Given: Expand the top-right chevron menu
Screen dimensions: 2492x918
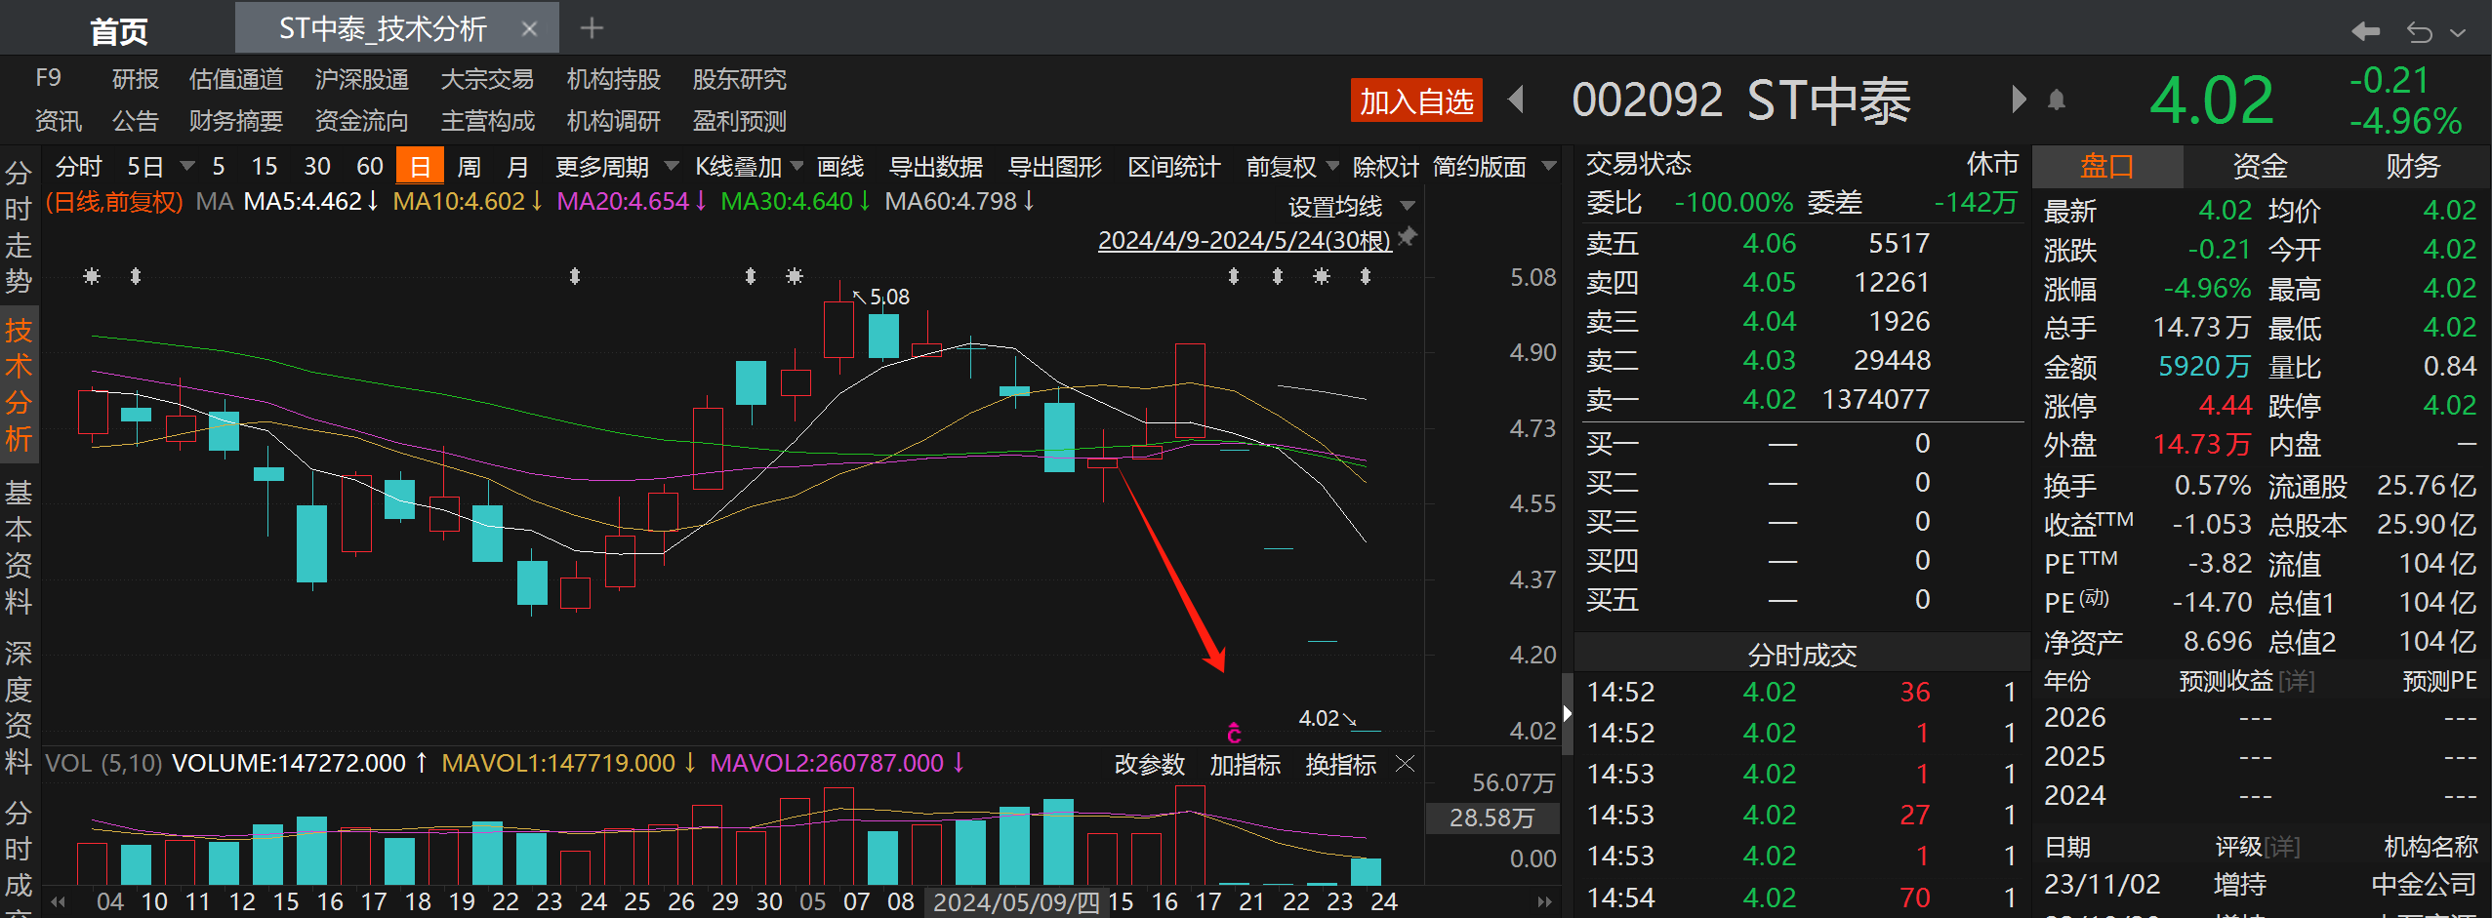Looking at the screenshot, I should (2458, 33).
